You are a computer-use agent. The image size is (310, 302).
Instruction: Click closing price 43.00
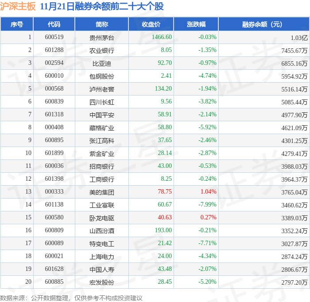coord(165,166)
